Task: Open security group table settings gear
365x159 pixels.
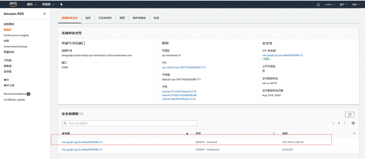Action: pyautogui.click(x=353, y=123)
